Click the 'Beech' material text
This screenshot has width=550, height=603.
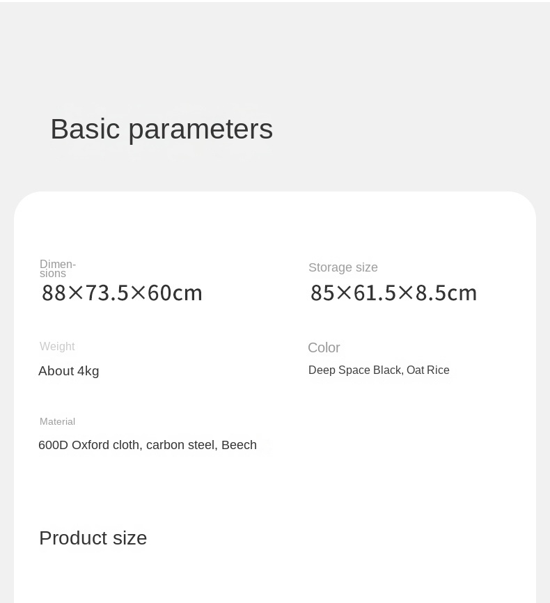pyautogui.click(x=239, y=445)
